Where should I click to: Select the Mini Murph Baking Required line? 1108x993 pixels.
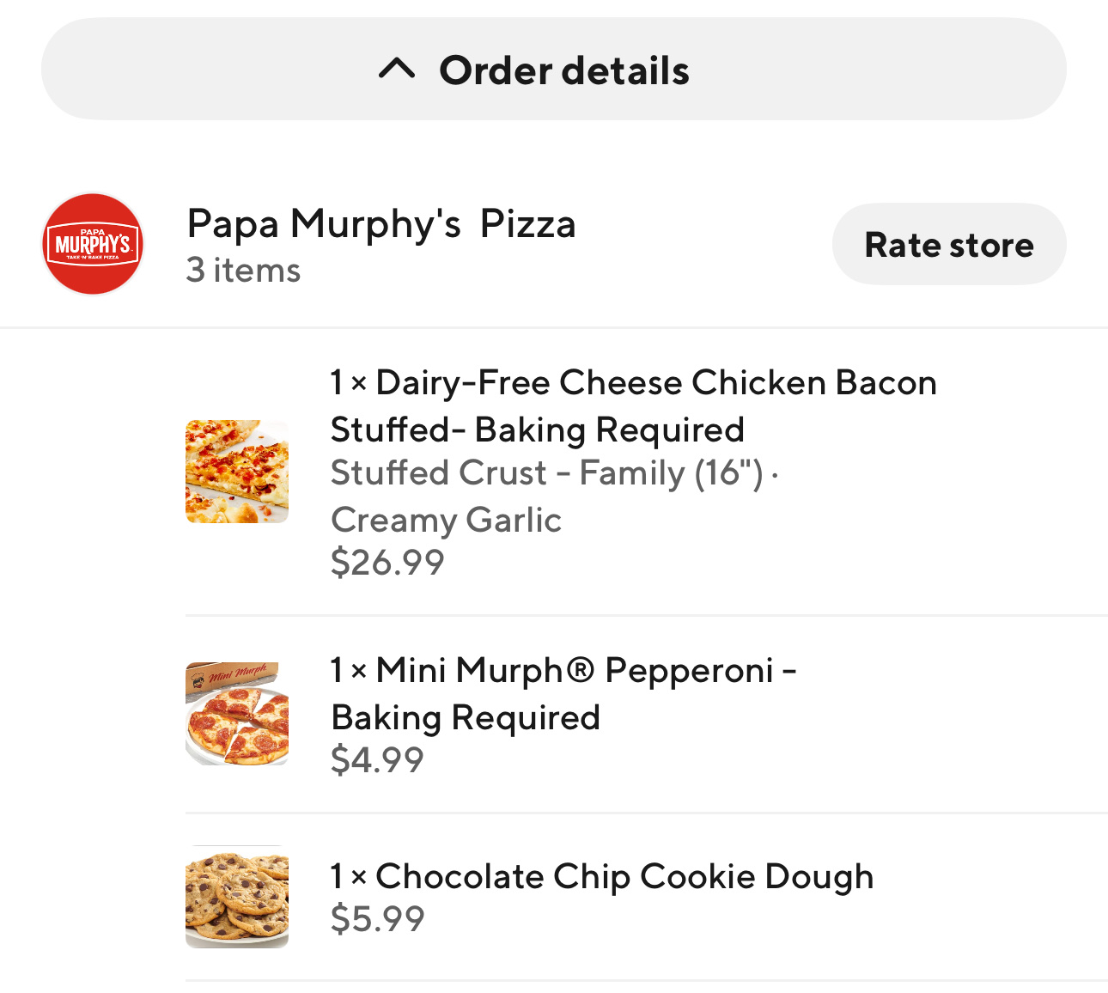coord(466,717)
